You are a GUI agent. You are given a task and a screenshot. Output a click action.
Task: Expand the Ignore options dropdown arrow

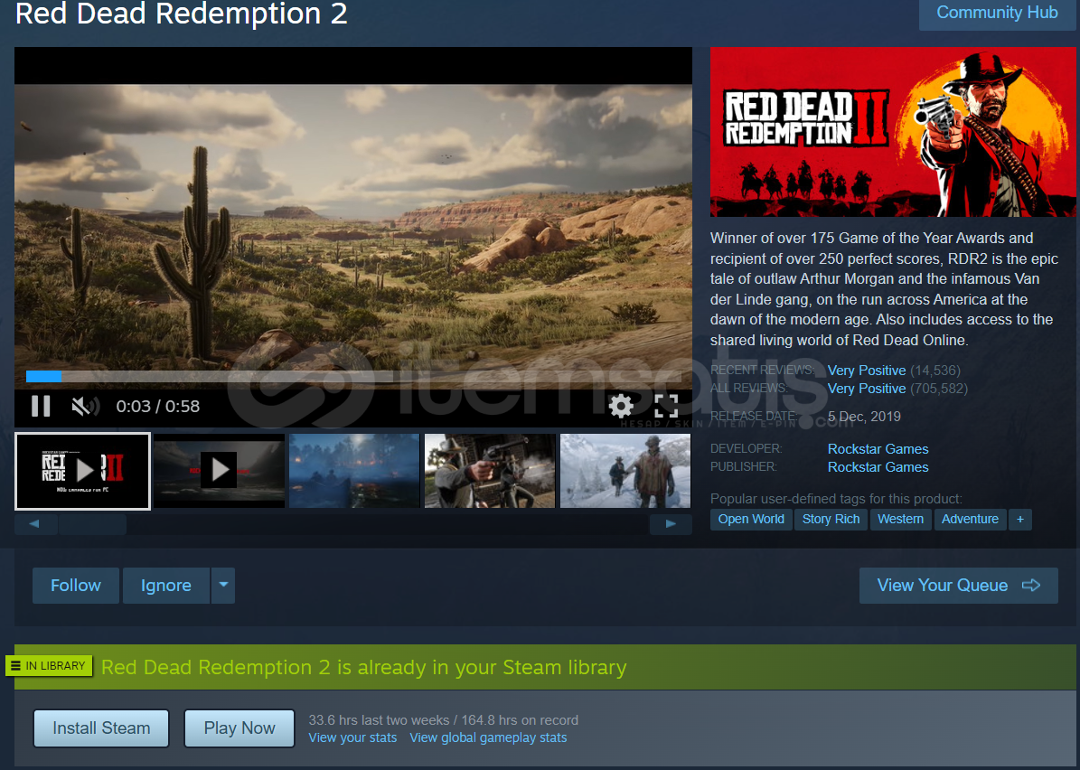pos(223,586)
